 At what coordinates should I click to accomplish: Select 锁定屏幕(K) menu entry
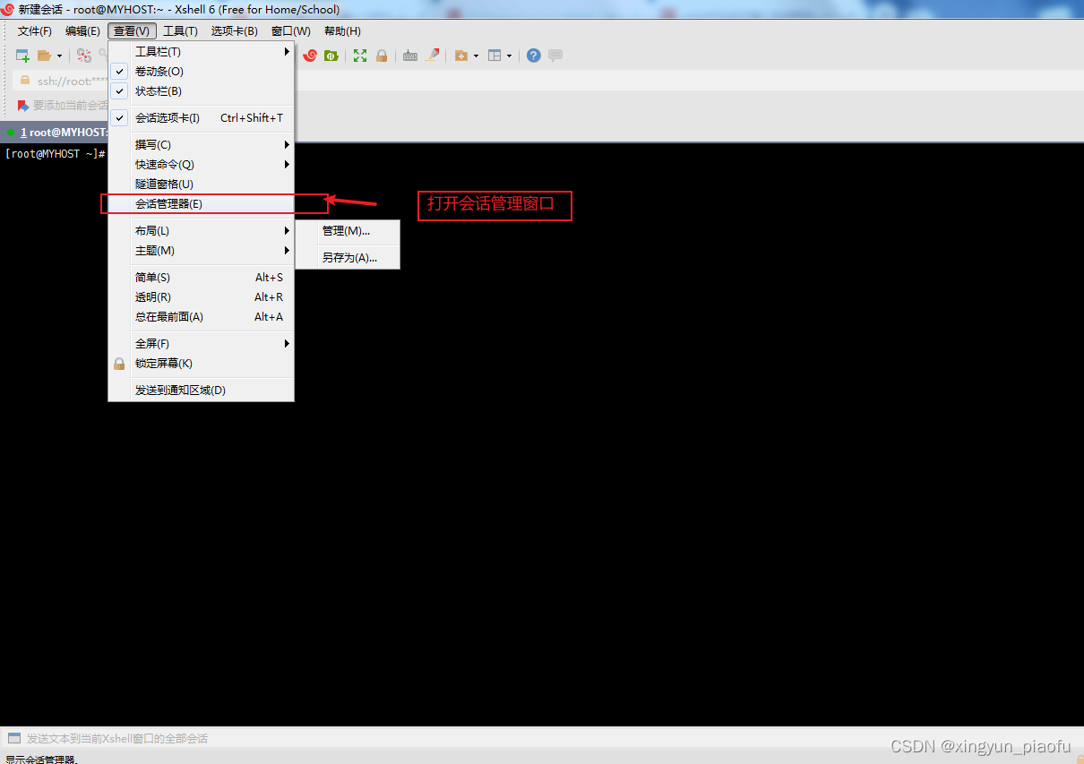pyautogui.click(x=202, y=364)
